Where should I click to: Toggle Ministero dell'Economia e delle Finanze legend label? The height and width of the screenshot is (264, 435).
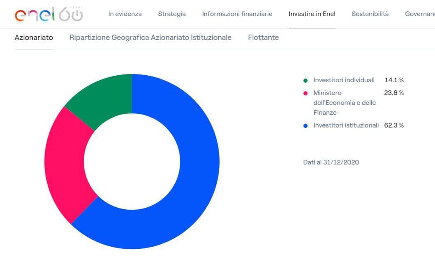345,103
